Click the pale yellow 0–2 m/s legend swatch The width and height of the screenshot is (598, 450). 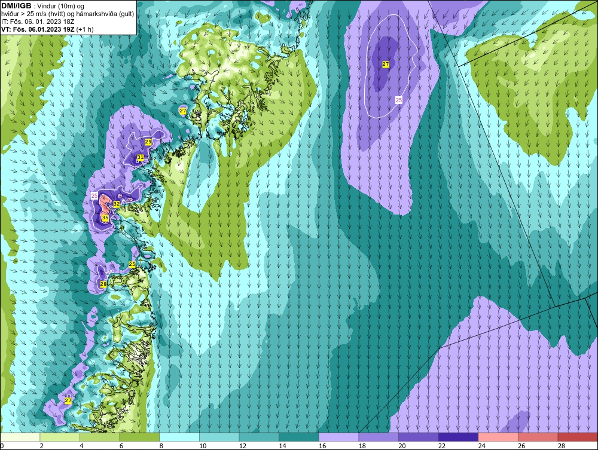[20, 437]
